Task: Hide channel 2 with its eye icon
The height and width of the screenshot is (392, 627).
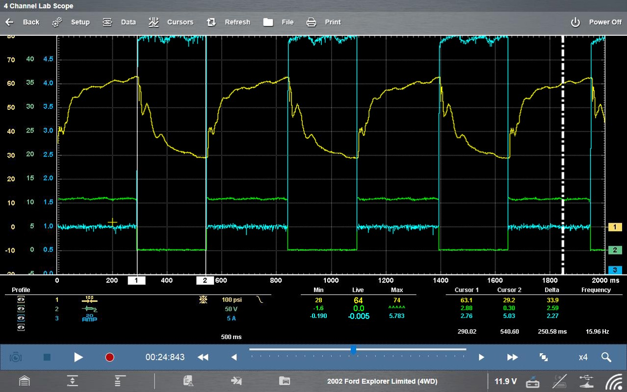Action: point(21,309)
